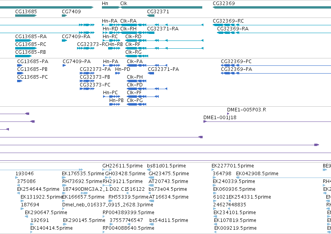Click the GH03428.5prime EST label
Viewport: 331px width, 234px height.
[x=125, y=174]
